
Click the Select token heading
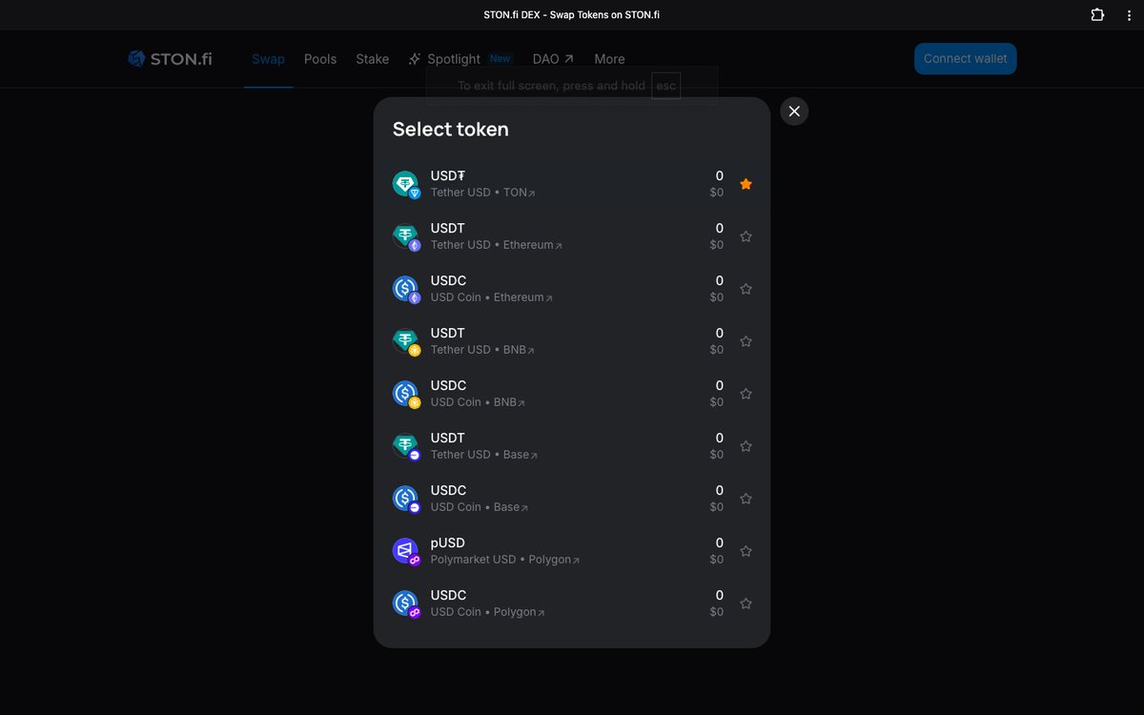(x=451, y=129)
